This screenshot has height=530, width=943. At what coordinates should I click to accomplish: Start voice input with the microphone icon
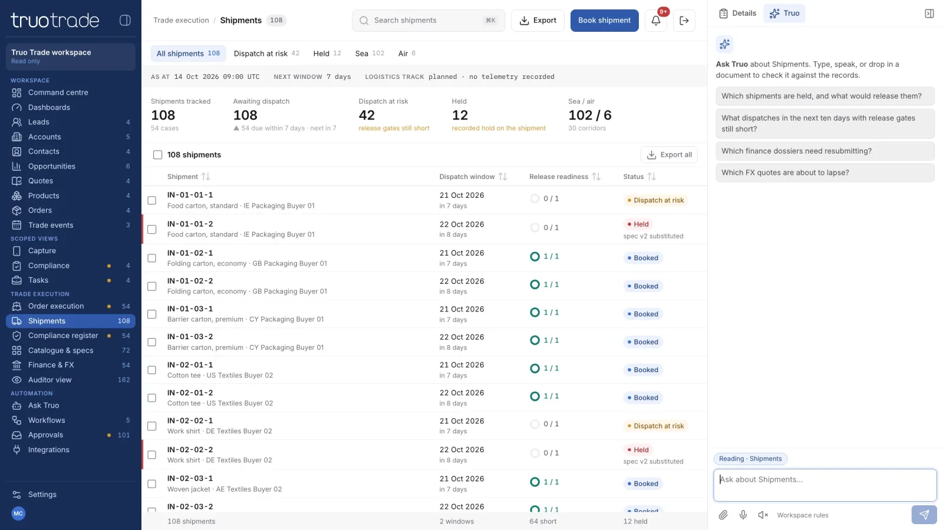[743, 515]
